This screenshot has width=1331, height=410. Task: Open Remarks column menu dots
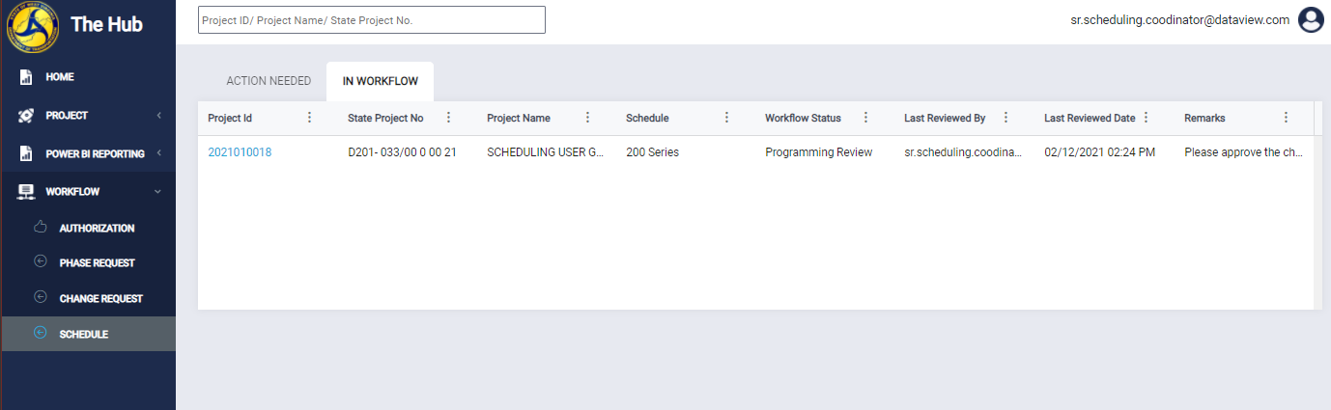click(1286, 118)
